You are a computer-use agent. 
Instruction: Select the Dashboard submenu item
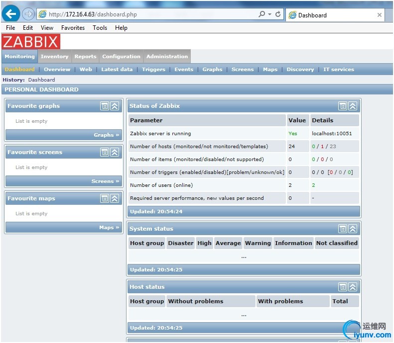pyautogui.click(x=19, y=70)
